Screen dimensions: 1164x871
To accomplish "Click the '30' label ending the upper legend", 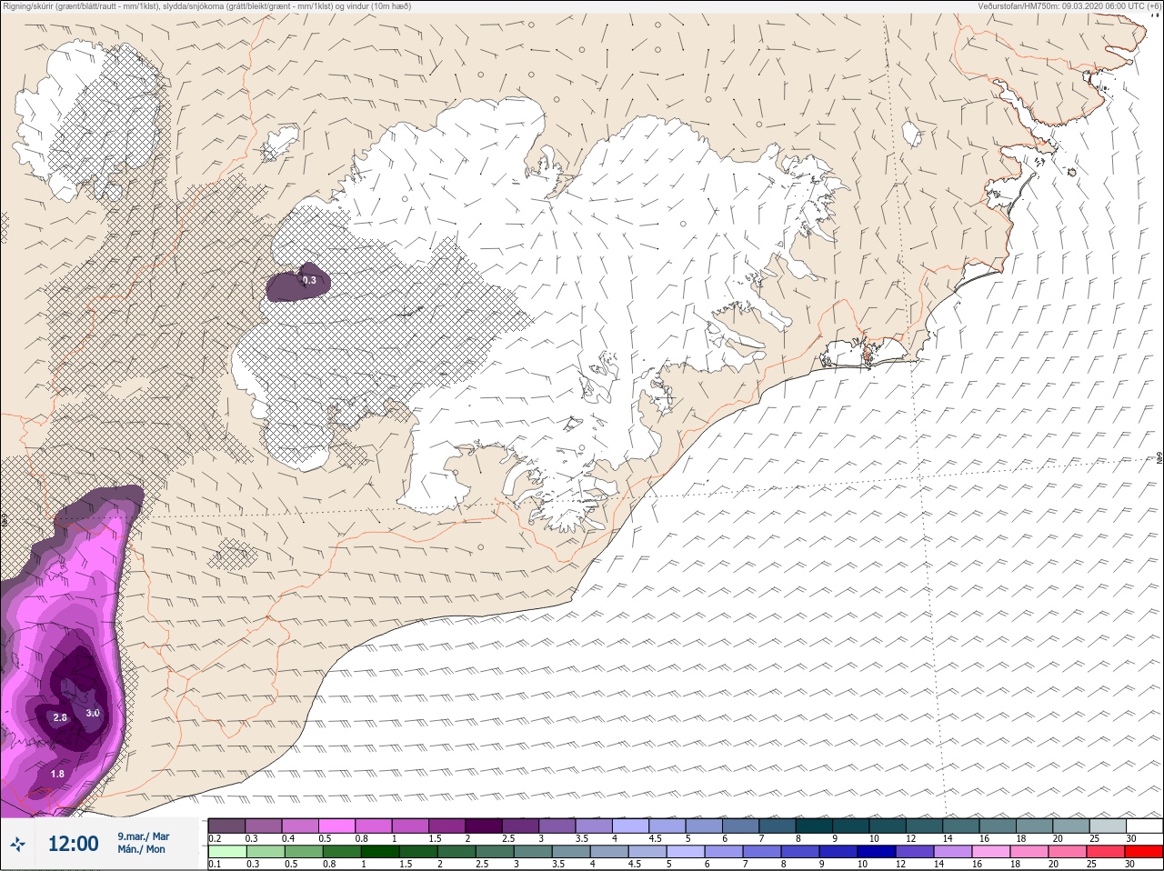I will [1130, 838].
